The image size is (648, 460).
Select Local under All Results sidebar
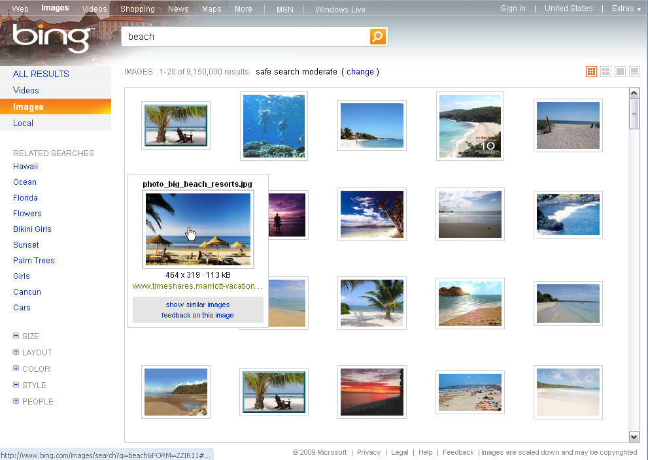pos(23,123)
